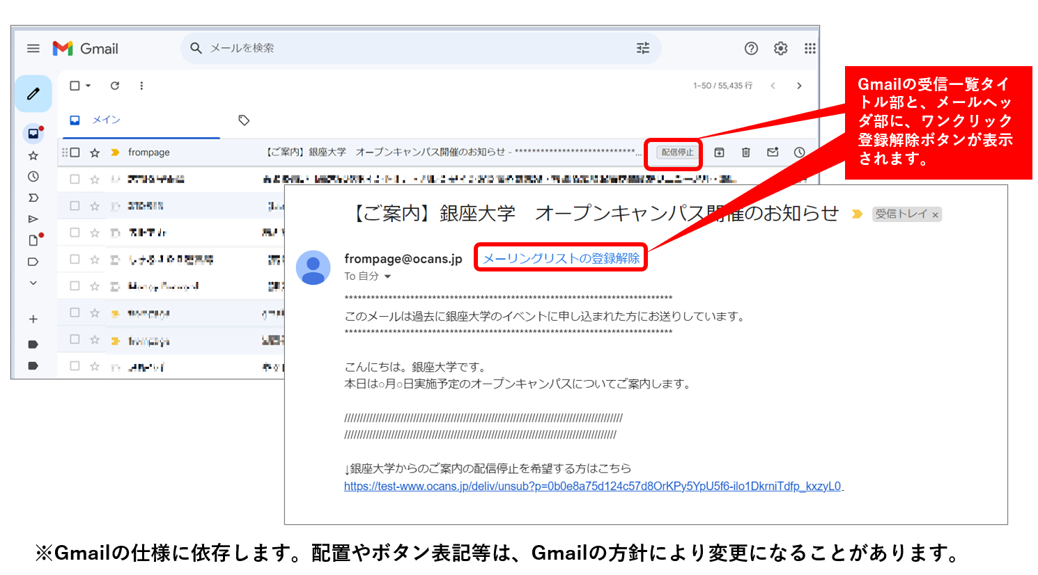Open the frompage message subject

(386, 152)
